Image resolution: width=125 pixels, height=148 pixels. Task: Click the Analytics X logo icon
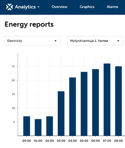tap(9, 7)
